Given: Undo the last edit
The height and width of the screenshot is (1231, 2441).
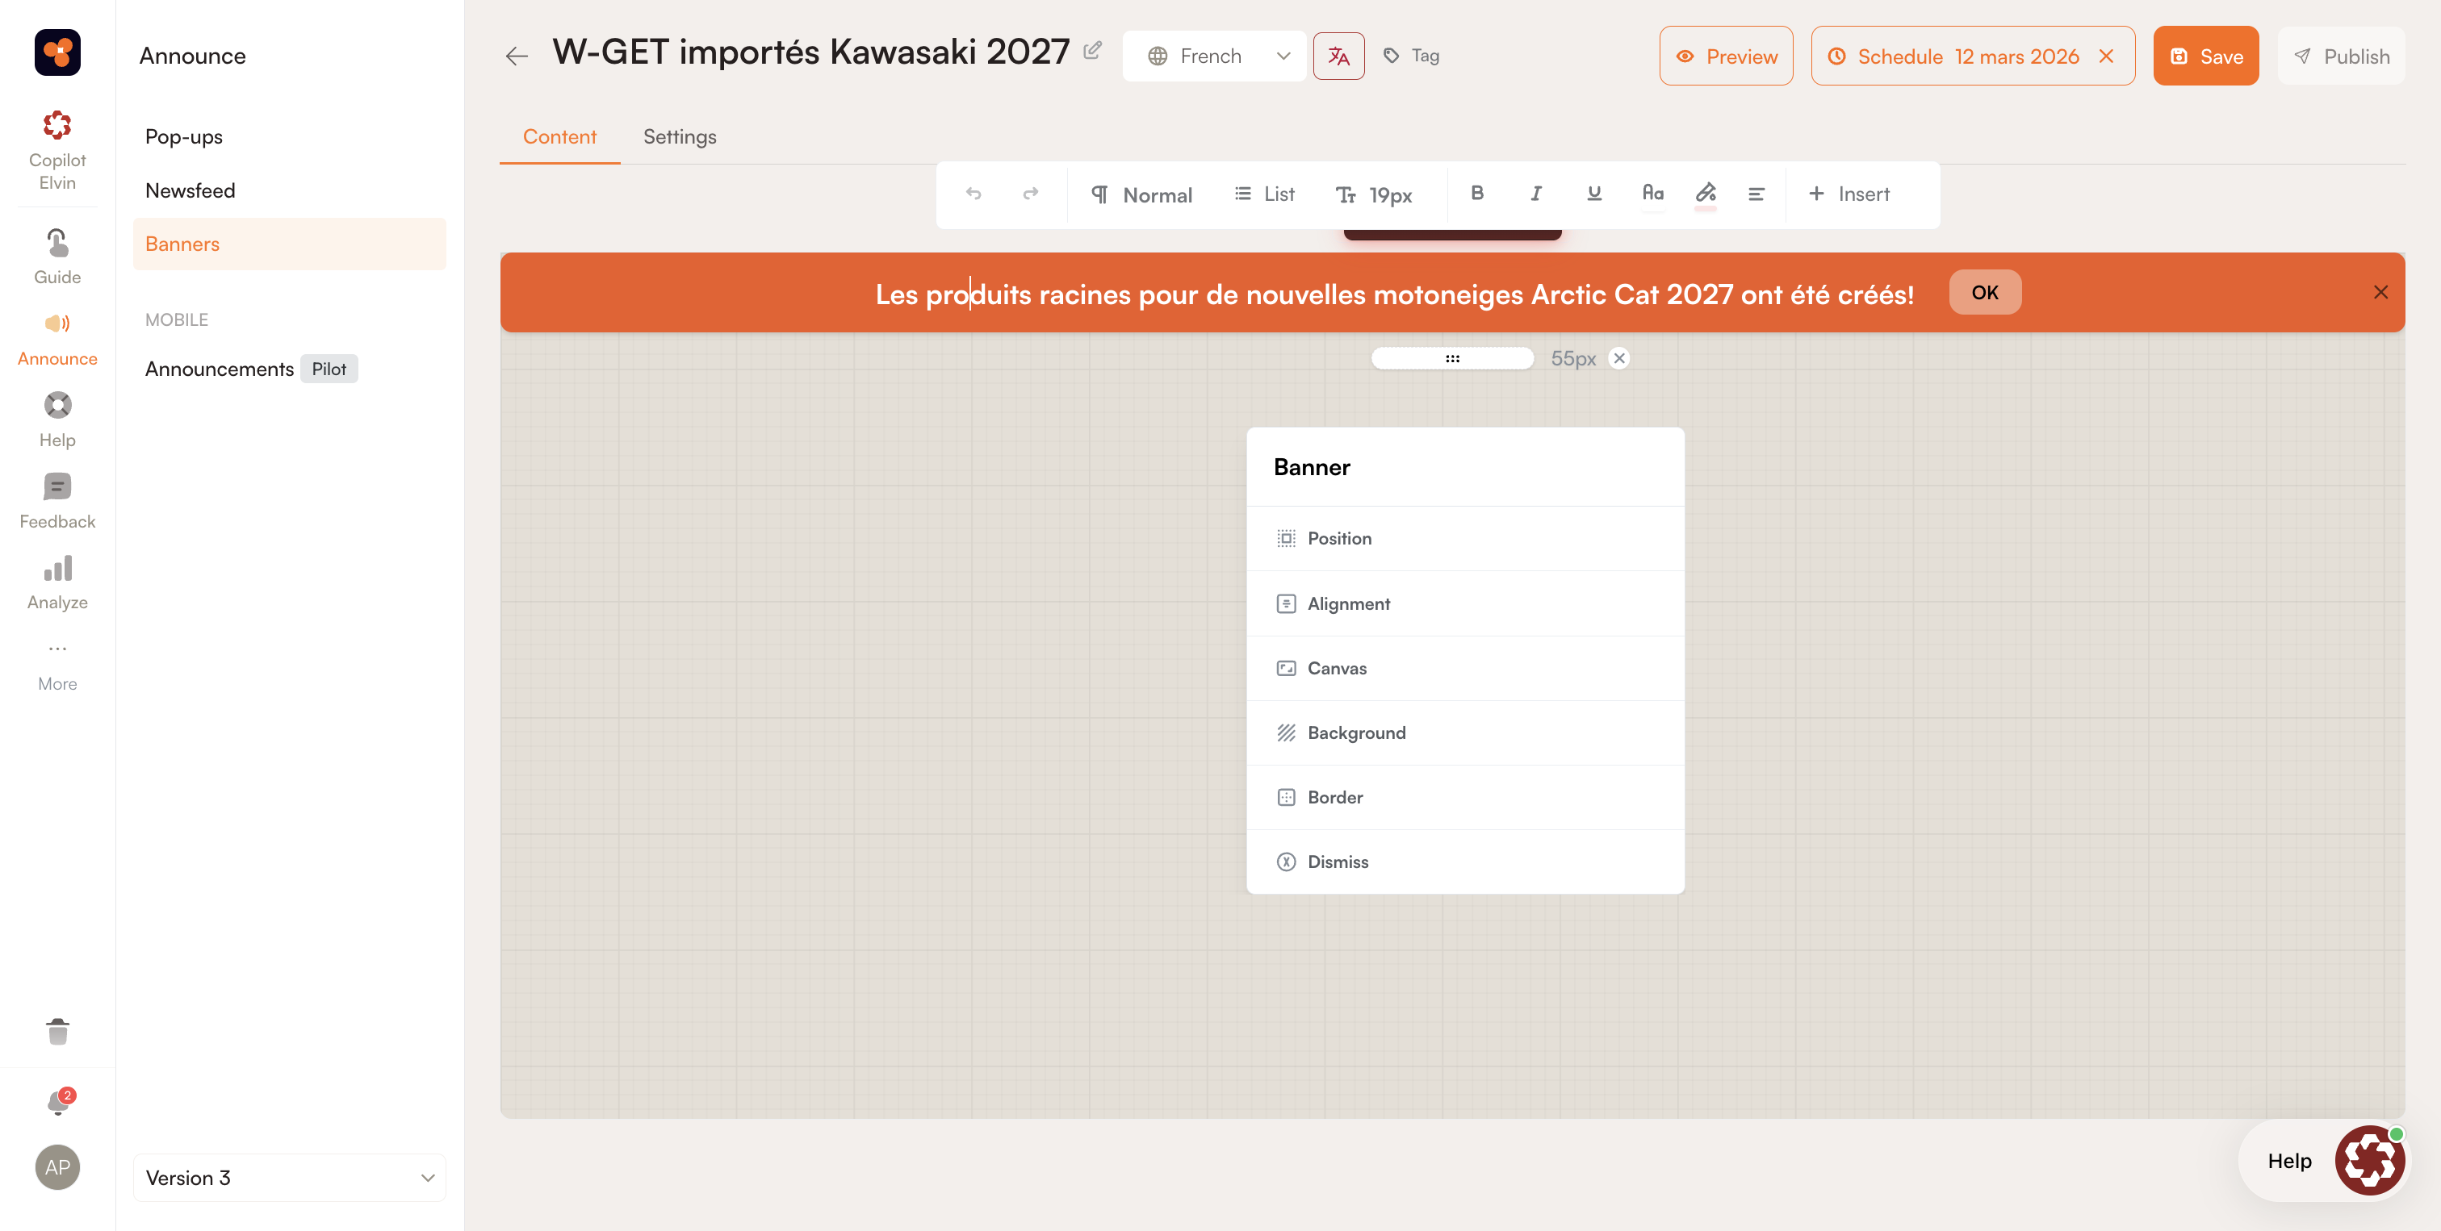Looking at the screenshot, I should pos(973,194).
